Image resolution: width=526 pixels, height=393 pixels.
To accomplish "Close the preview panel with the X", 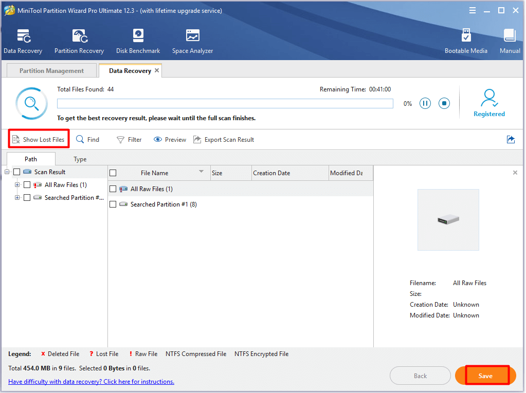I will tap(515, 173).
